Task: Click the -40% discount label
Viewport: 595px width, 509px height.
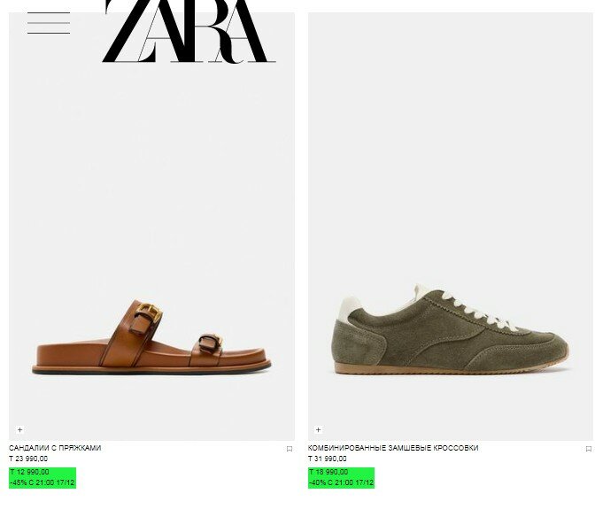Action: pos(341,482)
